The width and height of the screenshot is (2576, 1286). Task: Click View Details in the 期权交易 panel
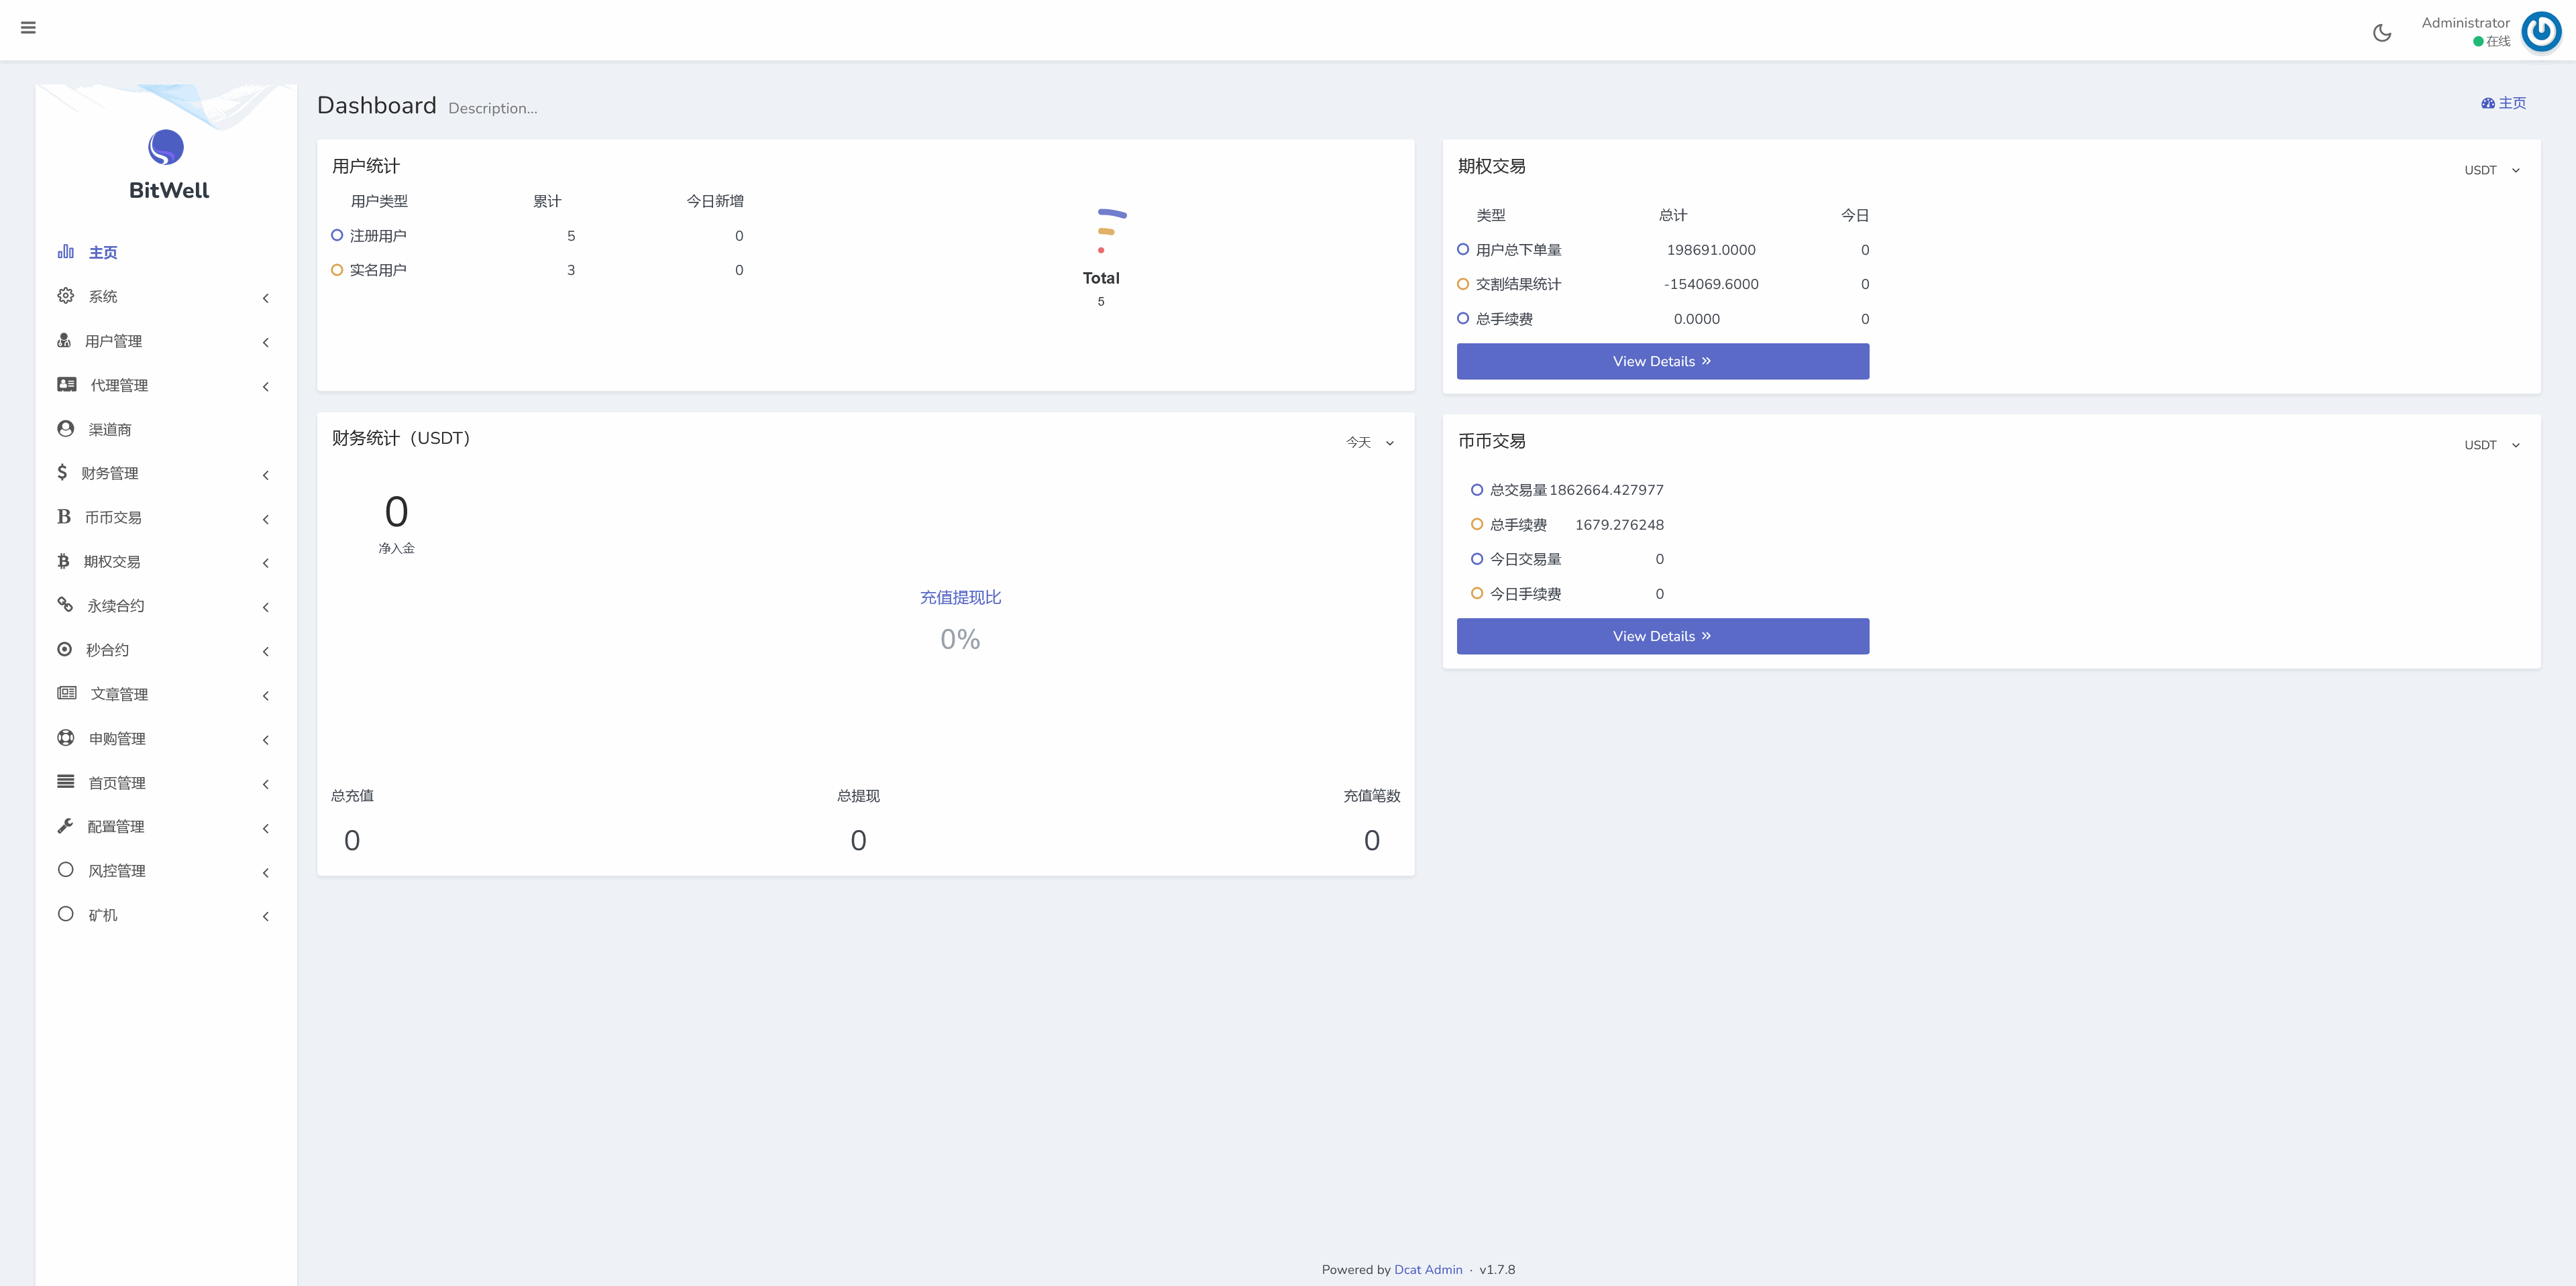1662,361
